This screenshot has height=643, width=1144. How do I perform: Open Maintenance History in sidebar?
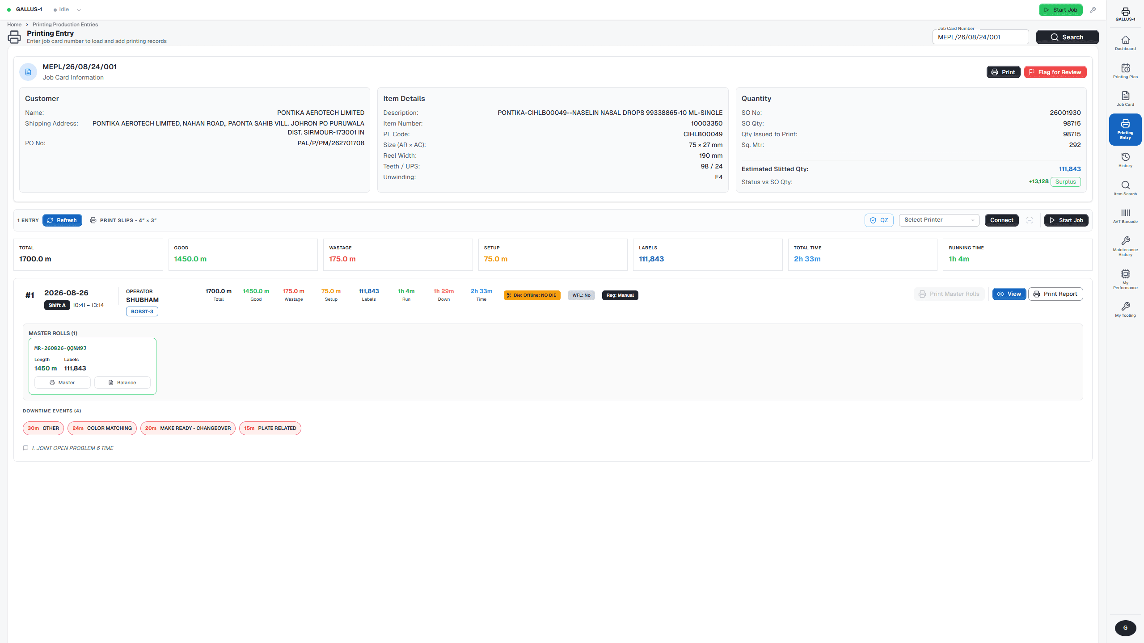(x=1125, y=246)
